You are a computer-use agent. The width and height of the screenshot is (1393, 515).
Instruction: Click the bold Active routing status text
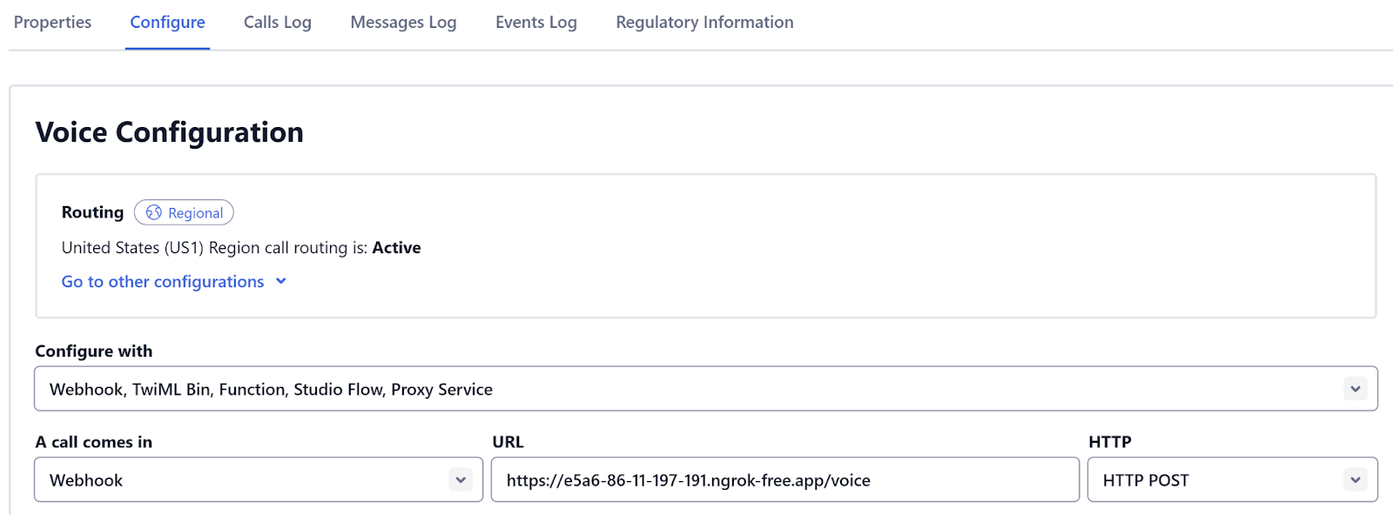pos(396,248)
